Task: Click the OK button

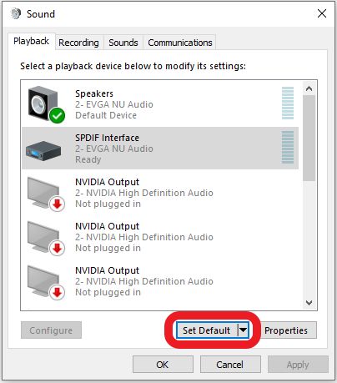Action: coord(163,365)
